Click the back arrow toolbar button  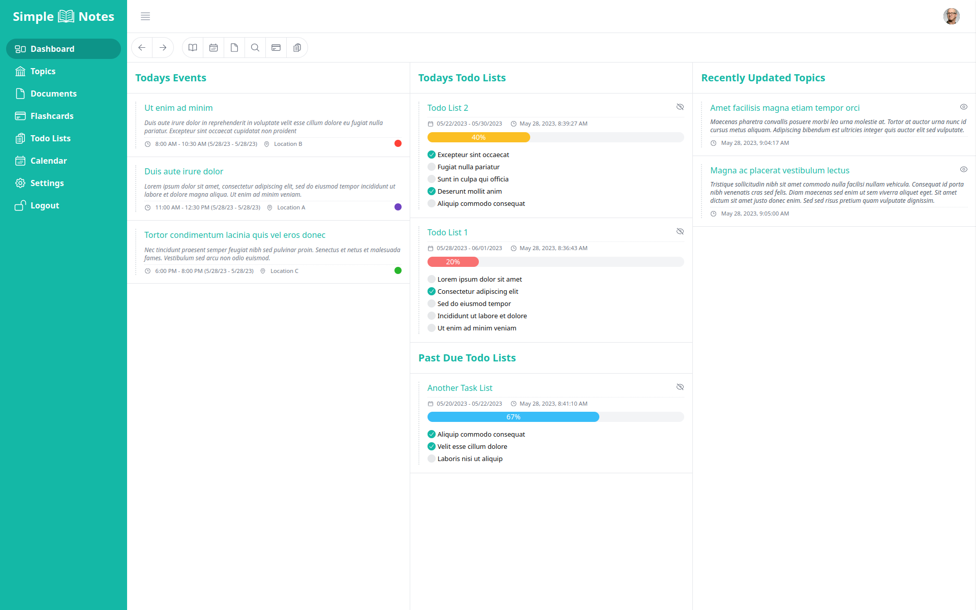click(142, 48)
